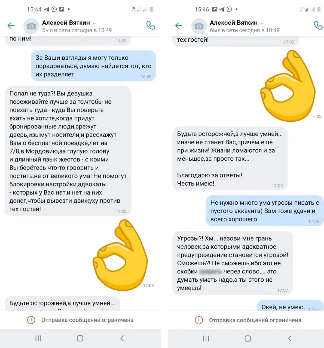Tap system back in right navigation bar
Screen dimensions: 324x348
click(290, 338)
